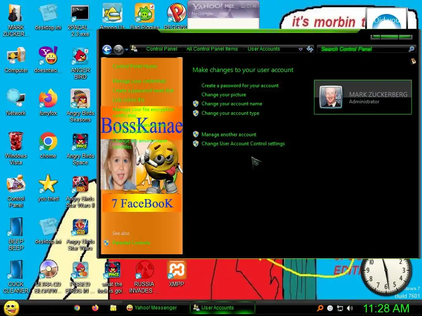422x316 pixels.
Task: Launch the furryfox desktop shortcut
Action: pyautogui.click(x=48, y=102)
